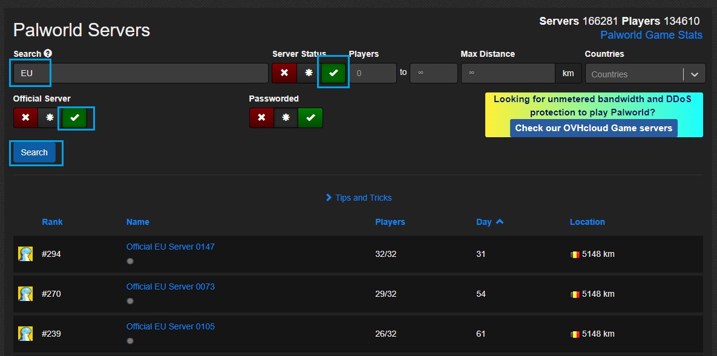Click the Day value 61

[x=480, y=334]
